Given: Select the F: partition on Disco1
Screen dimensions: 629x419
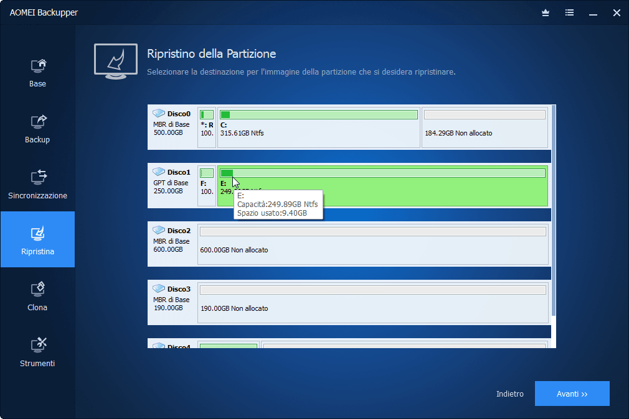Looking at the screenshot, I should pyautogui.click(x=207, y=186).
